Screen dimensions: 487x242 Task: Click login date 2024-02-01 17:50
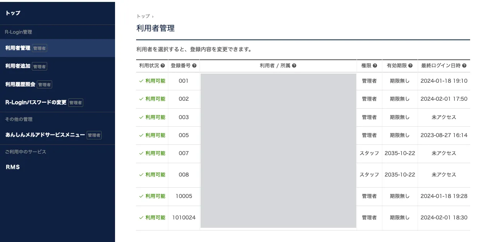[444, 99]
